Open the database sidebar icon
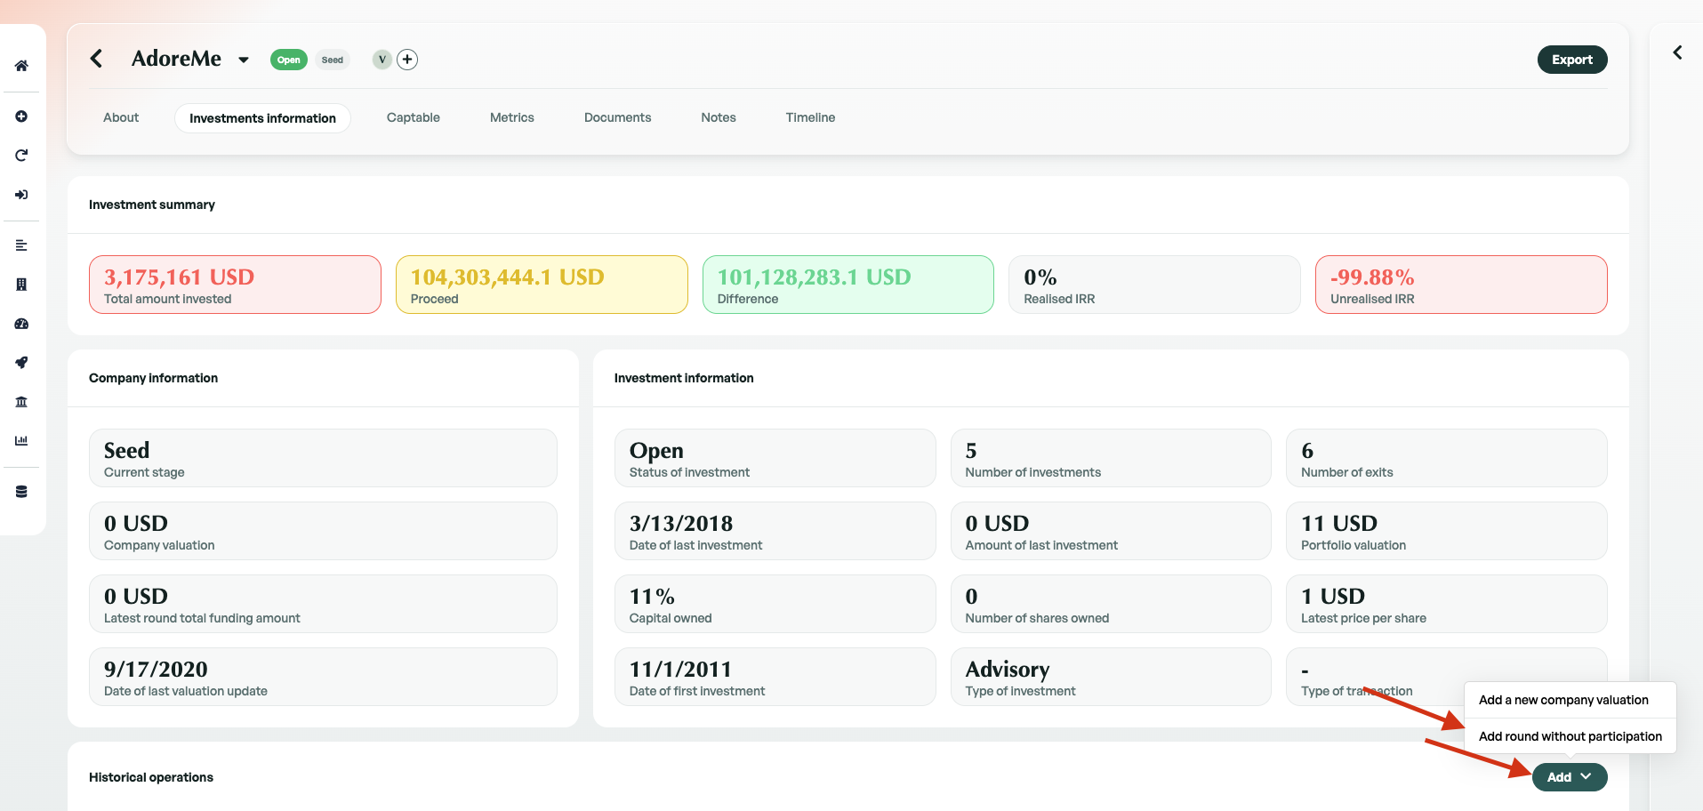Screen dimensions: 1703x811 [21, 492]
